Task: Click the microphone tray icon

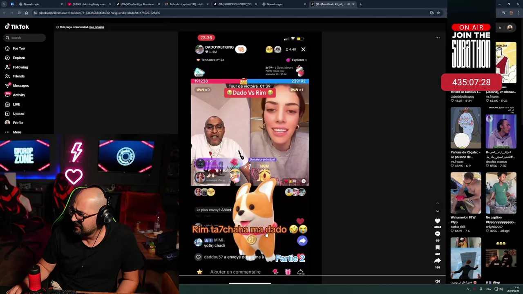Action: tap(481, 289)
